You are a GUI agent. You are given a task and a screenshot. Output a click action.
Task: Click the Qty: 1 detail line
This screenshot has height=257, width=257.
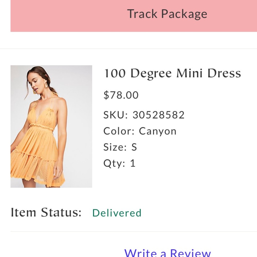pos(119,163)
